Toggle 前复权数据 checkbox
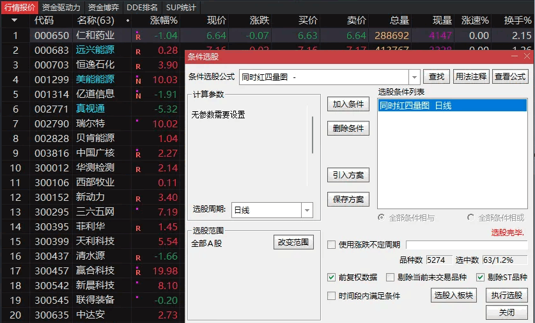Viewport: 535px width, 323px height. click(x=331, y=277)
